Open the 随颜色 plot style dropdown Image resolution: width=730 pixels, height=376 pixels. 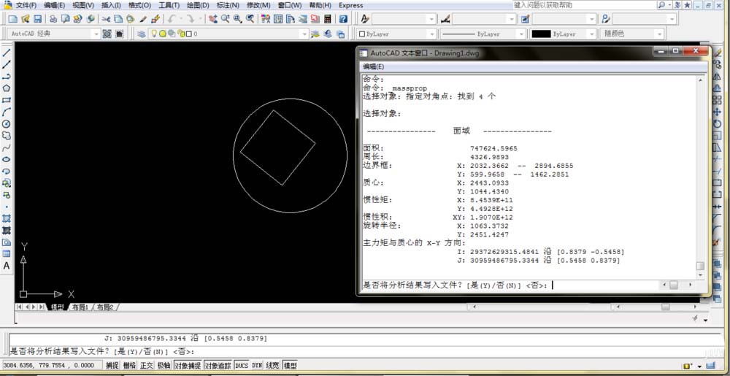(x=658, y=34)
